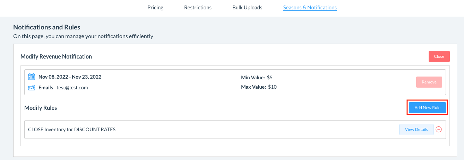Click the Emails label
Image resolution: width=464 pixels, height=160 pixels.
(x=46, y=88)
